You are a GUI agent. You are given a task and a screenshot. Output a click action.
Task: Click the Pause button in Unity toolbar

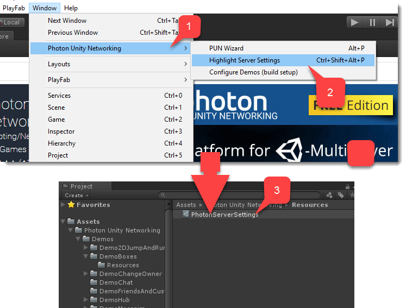coord(372,22)
